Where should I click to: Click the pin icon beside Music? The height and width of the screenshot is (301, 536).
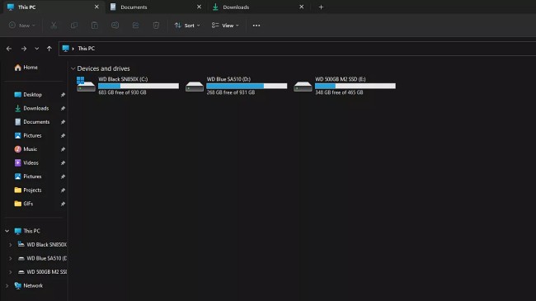click(63, 149)
